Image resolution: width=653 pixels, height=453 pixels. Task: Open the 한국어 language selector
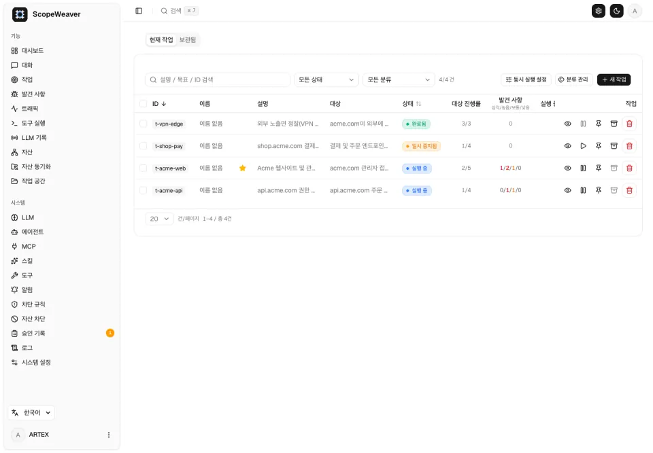point(32,413)
